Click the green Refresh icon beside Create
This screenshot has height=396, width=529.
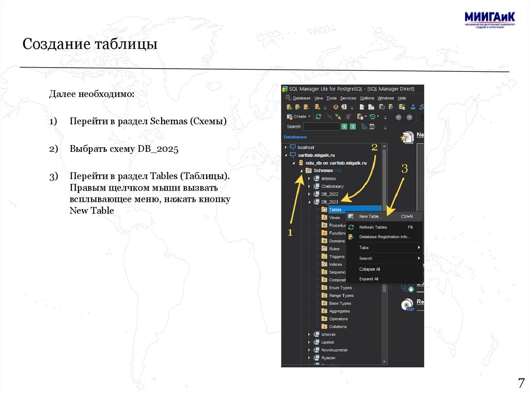[318, 117]
